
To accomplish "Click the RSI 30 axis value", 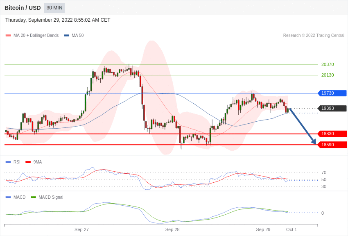I will point(324,186).
